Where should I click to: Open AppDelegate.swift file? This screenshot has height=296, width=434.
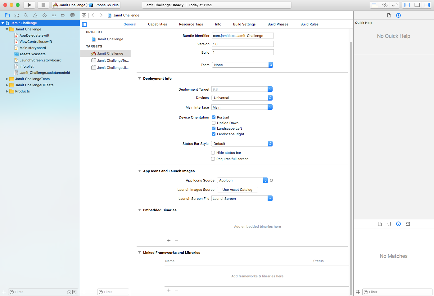click(x=34, y=35)
